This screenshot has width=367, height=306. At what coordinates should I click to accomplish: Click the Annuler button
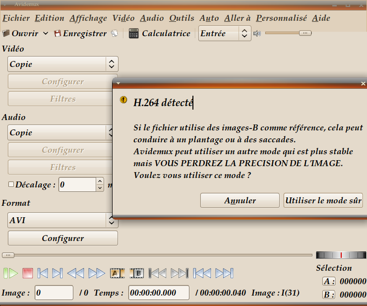pyautogui.click(x=240, y=201)
